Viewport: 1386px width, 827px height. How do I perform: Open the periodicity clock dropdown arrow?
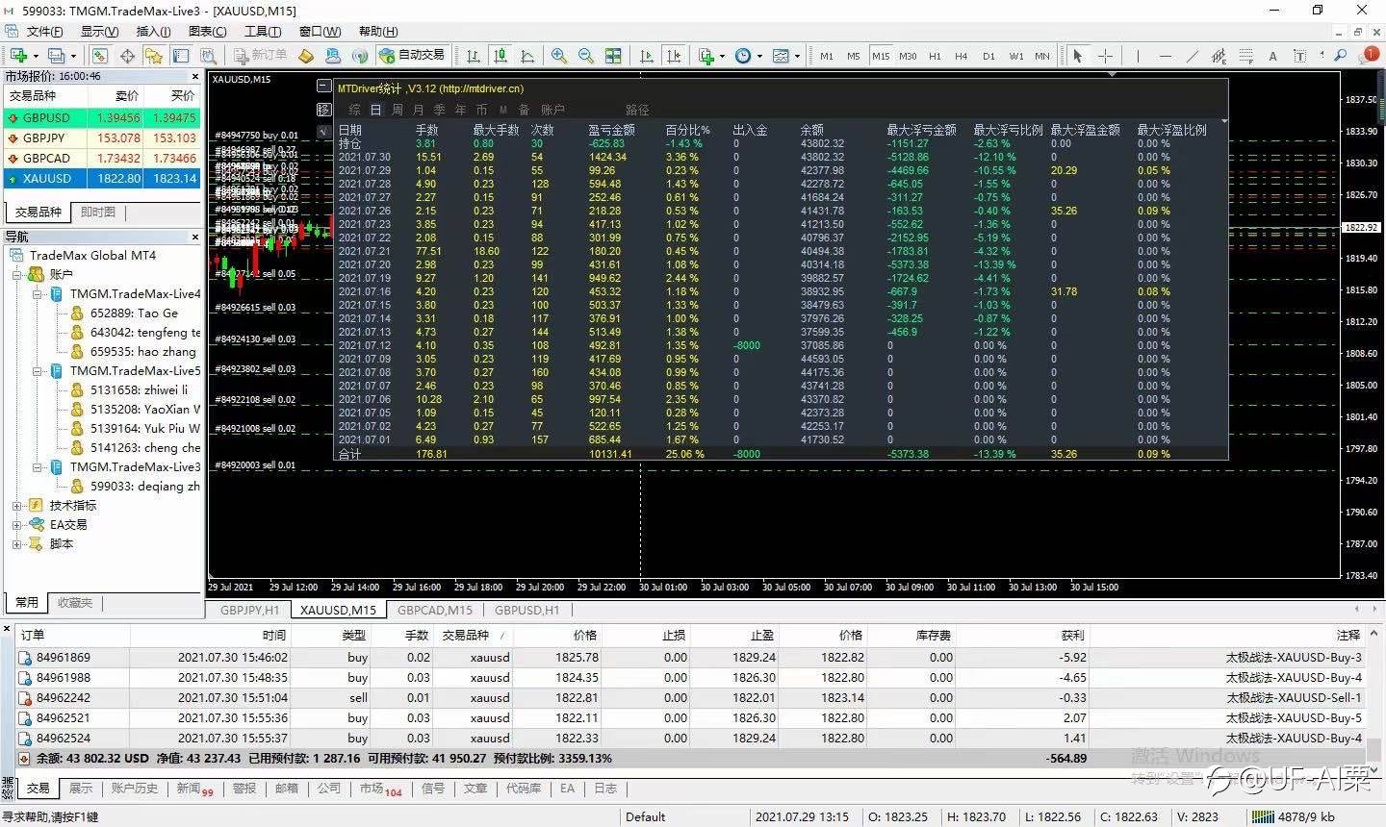[x=759, y=56]
